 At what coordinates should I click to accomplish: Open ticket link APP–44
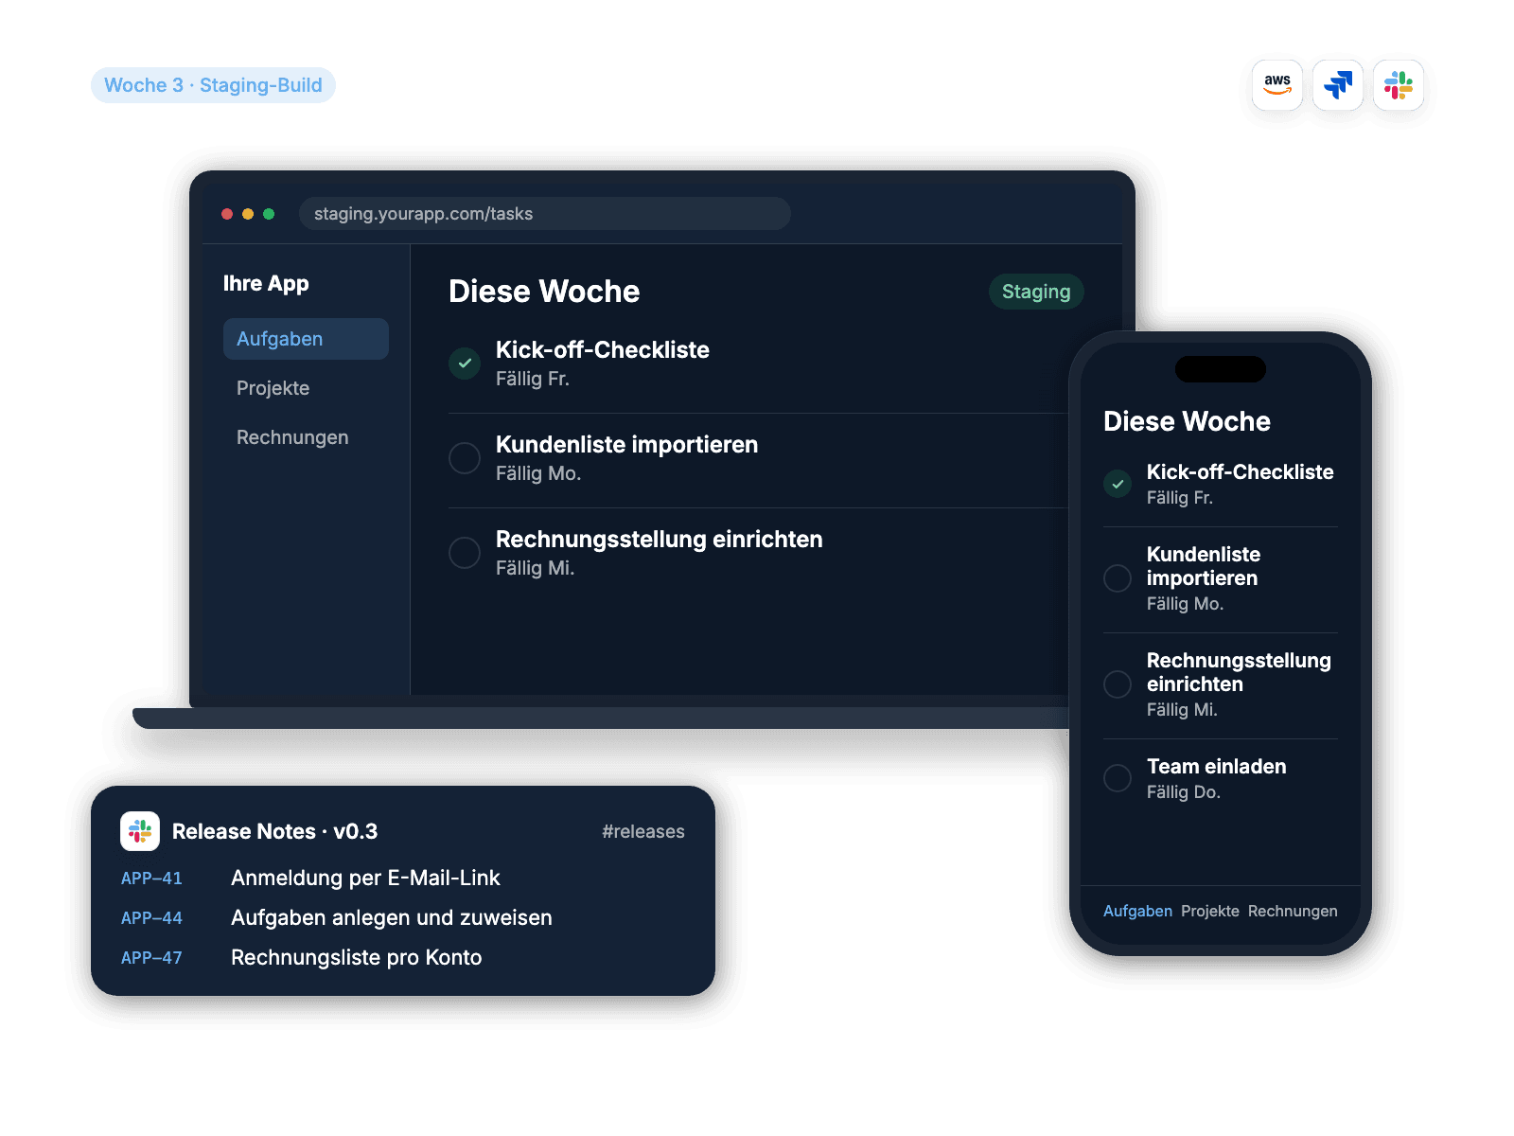(x=151, y=918)
